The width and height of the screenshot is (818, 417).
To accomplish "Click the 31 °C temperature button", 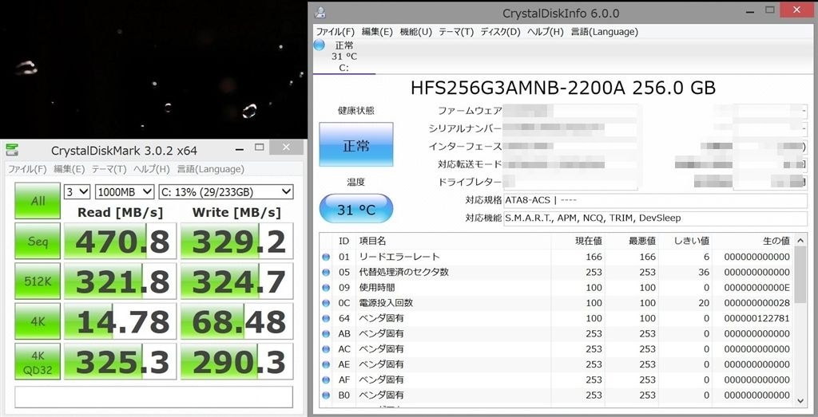I will point(356,209).
